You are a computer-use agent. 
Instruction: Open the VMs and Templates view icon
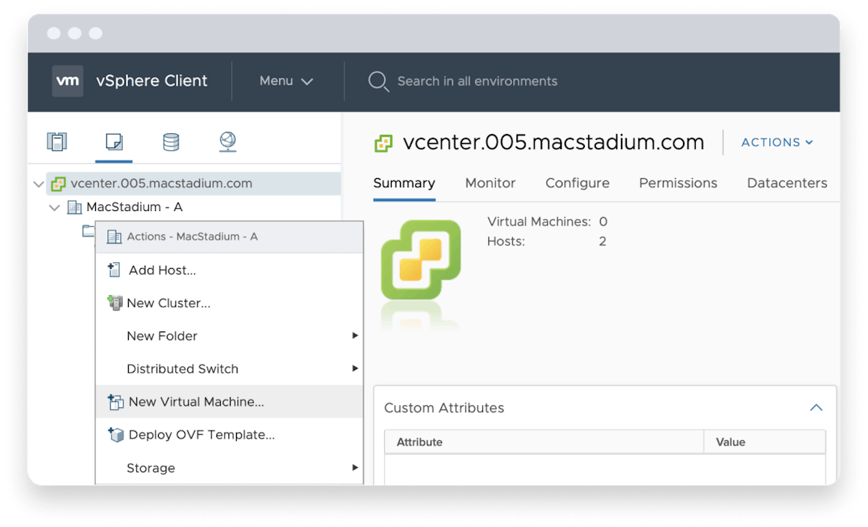click(x=114, y=141)
